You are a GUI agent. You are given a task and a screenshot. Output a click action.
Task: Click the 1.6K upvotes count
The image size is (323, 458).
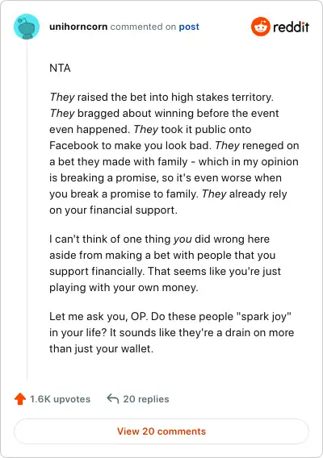(x=61, y=399)
